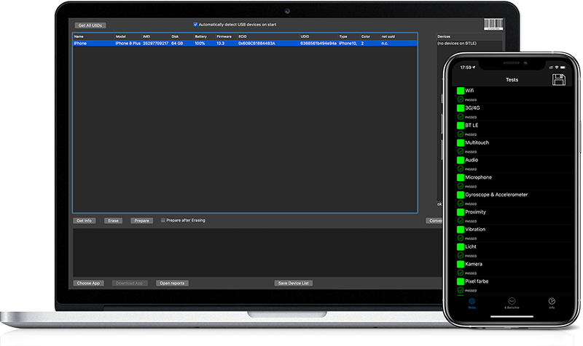This screenshot has width=583, height=346.
Task: Tap the save floppy-disk icon on the phone
Action: (x=558, y=80)
